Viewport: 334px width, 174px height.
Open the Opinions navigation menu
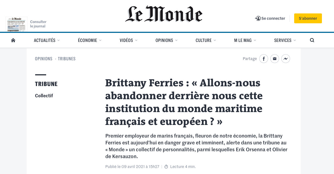[x=166, y=40]
